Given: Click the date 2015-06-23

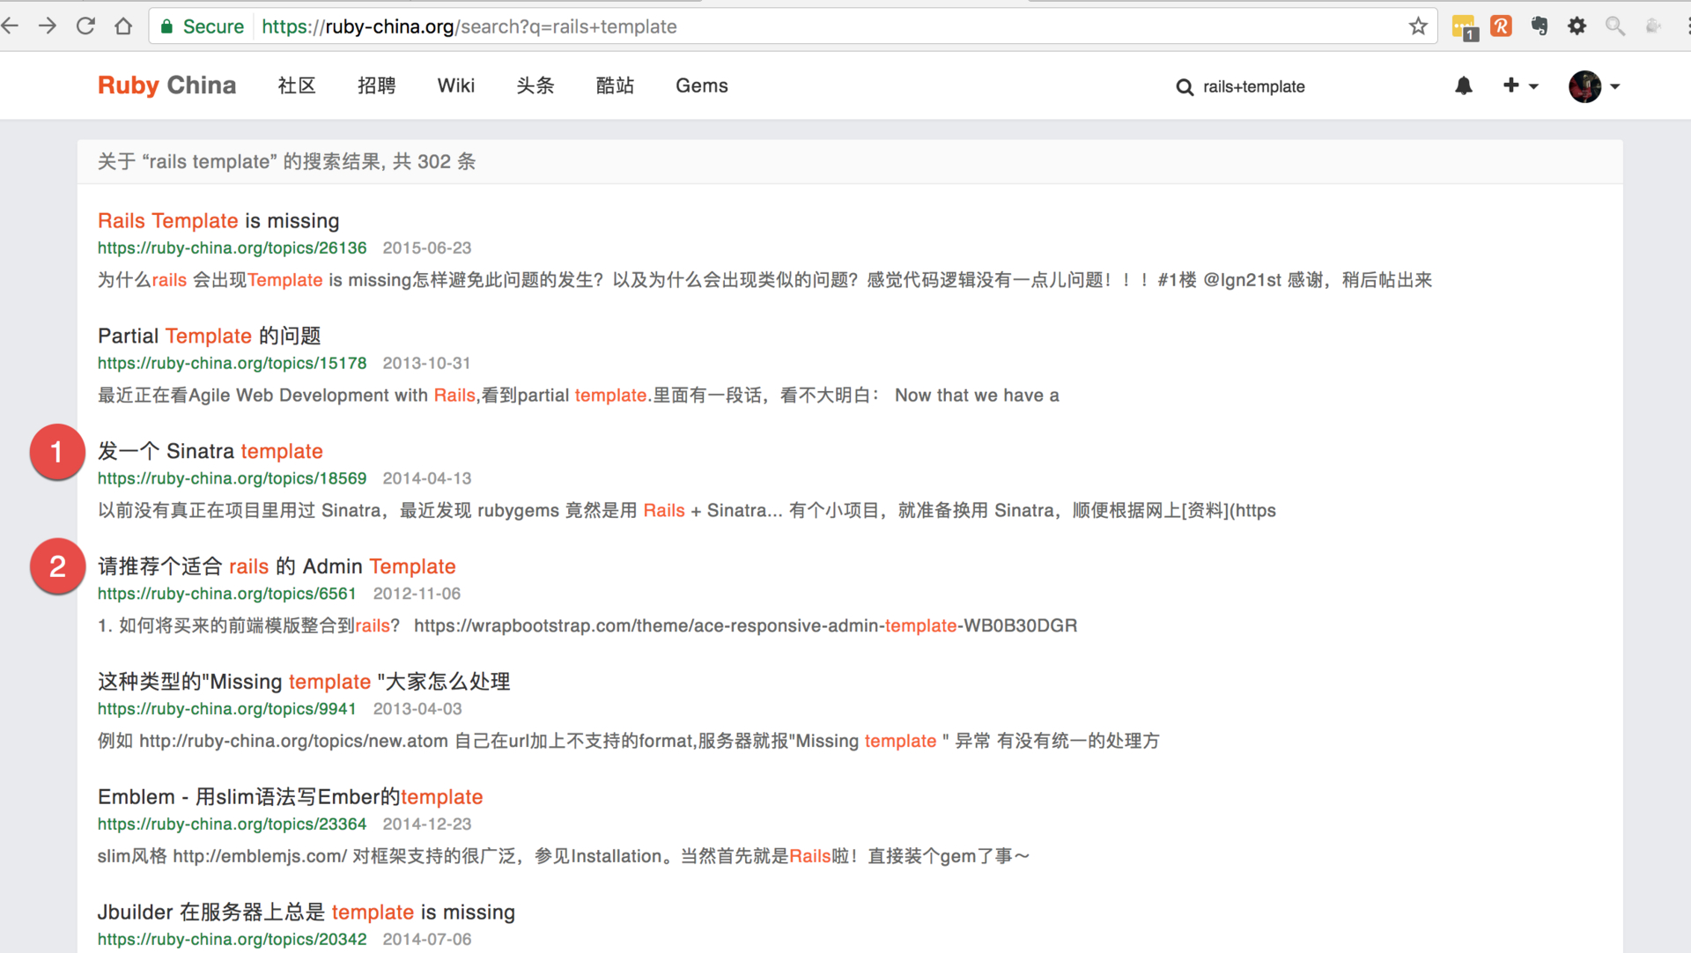Looking at the screenshot, I should pos(427,247).
